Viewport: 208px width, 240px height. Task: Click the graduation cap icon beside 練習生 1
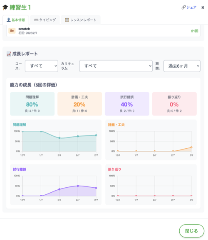(x=5, y=7)
